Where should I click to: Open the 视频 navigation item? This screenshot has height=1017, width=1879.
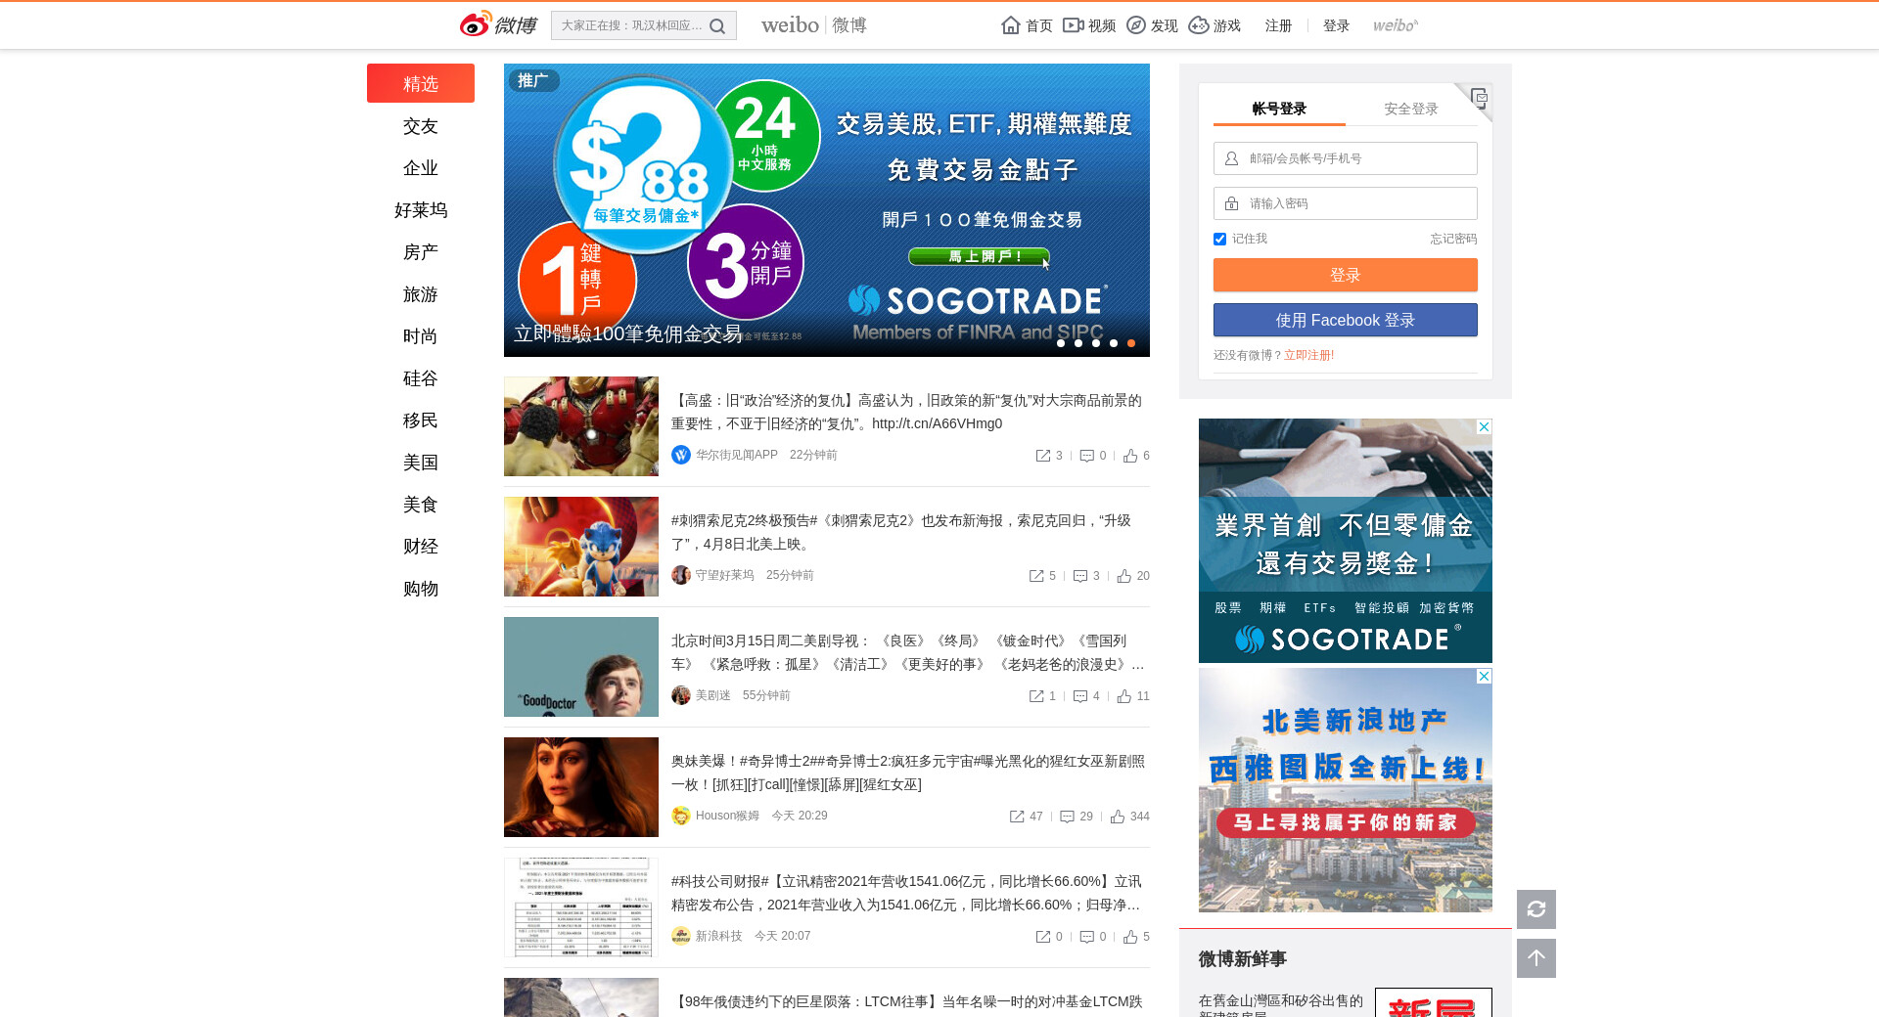1089,25
